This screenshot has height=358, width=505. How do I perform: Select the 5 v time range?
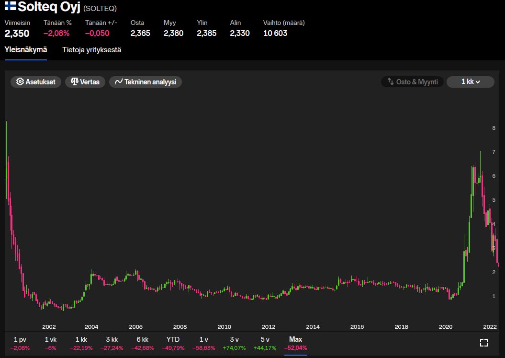265,344
